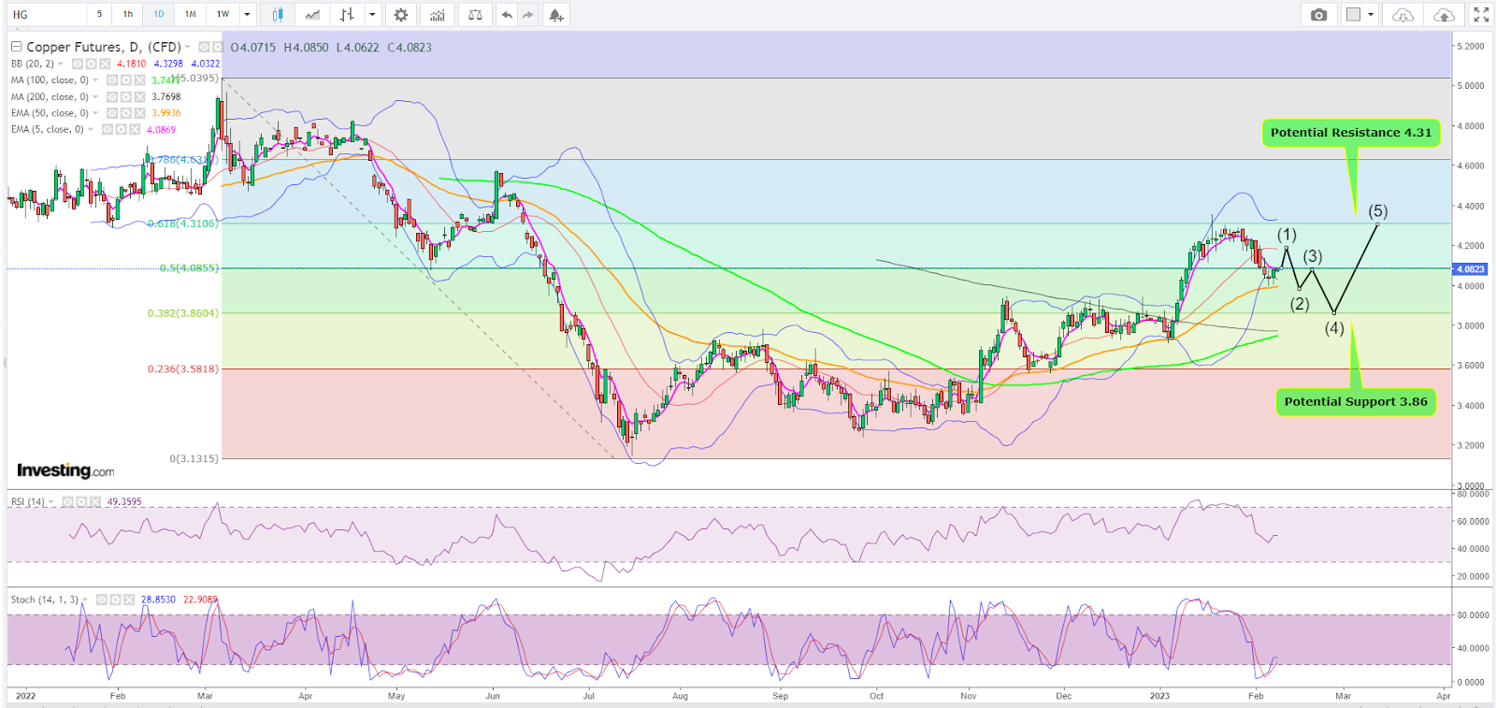Open chart properties gear in toolbar
The width and height of the screenshot is (1496, 708).
(401, 15)
